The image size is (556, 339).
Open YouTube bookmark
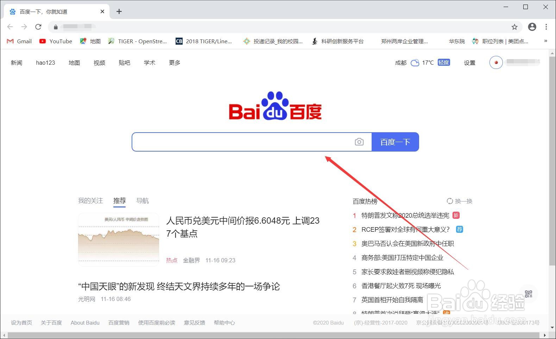[x=56, y=41]
